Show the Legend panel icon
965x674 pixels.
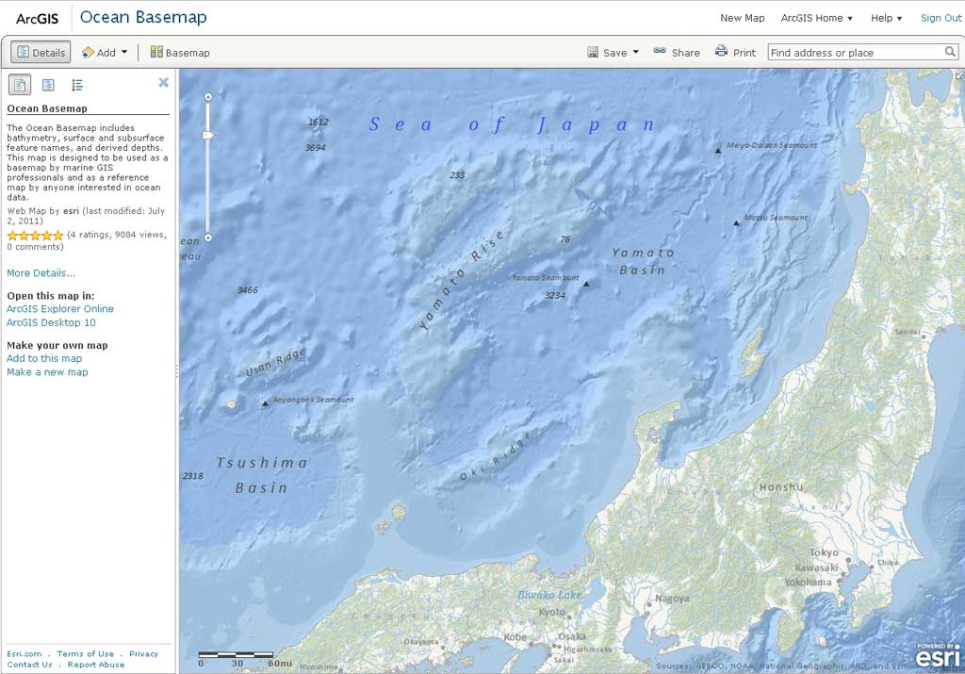[x=77, y=85]
